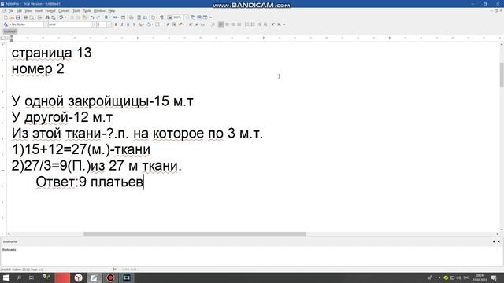Image resolution: width=504 pixels, height=283 pixels.
Task: Justify the text
Action: 239,24
